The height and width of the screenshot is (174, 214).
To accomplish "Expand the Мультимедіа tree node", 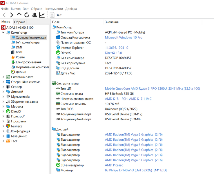I will pyautogui.click(x=3, y=97).
